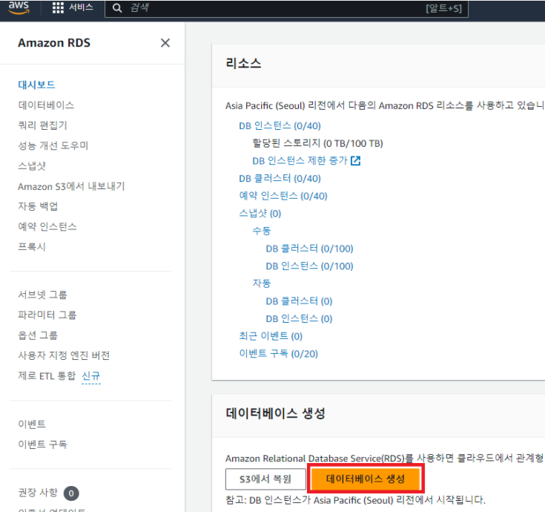
Task: Open automatic DB 클러스터 (0) link
Action: (x=299, y=301)
